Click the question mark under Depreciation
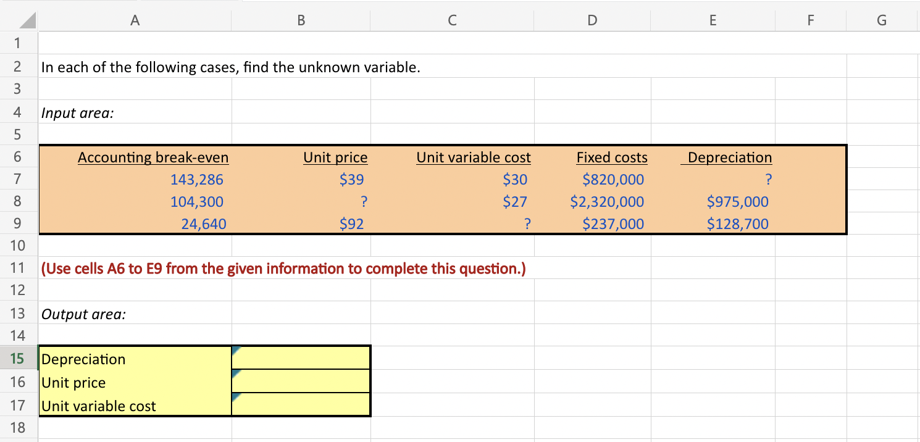The image size is (920, 442). 767,179
